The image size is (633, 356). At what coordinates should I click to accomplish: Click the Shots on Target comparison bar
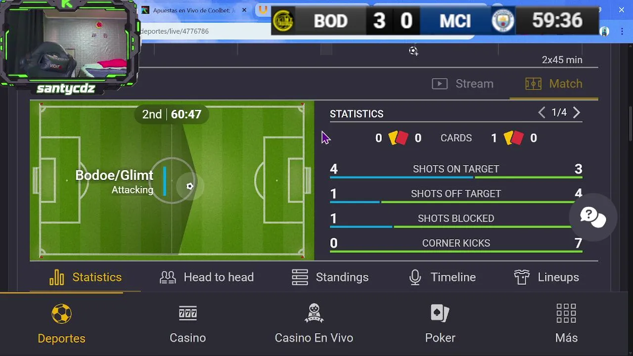pos(456,177)
